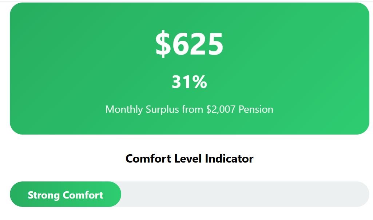
Task: Click the 31% percentage figure
Action: pos(189,82)
